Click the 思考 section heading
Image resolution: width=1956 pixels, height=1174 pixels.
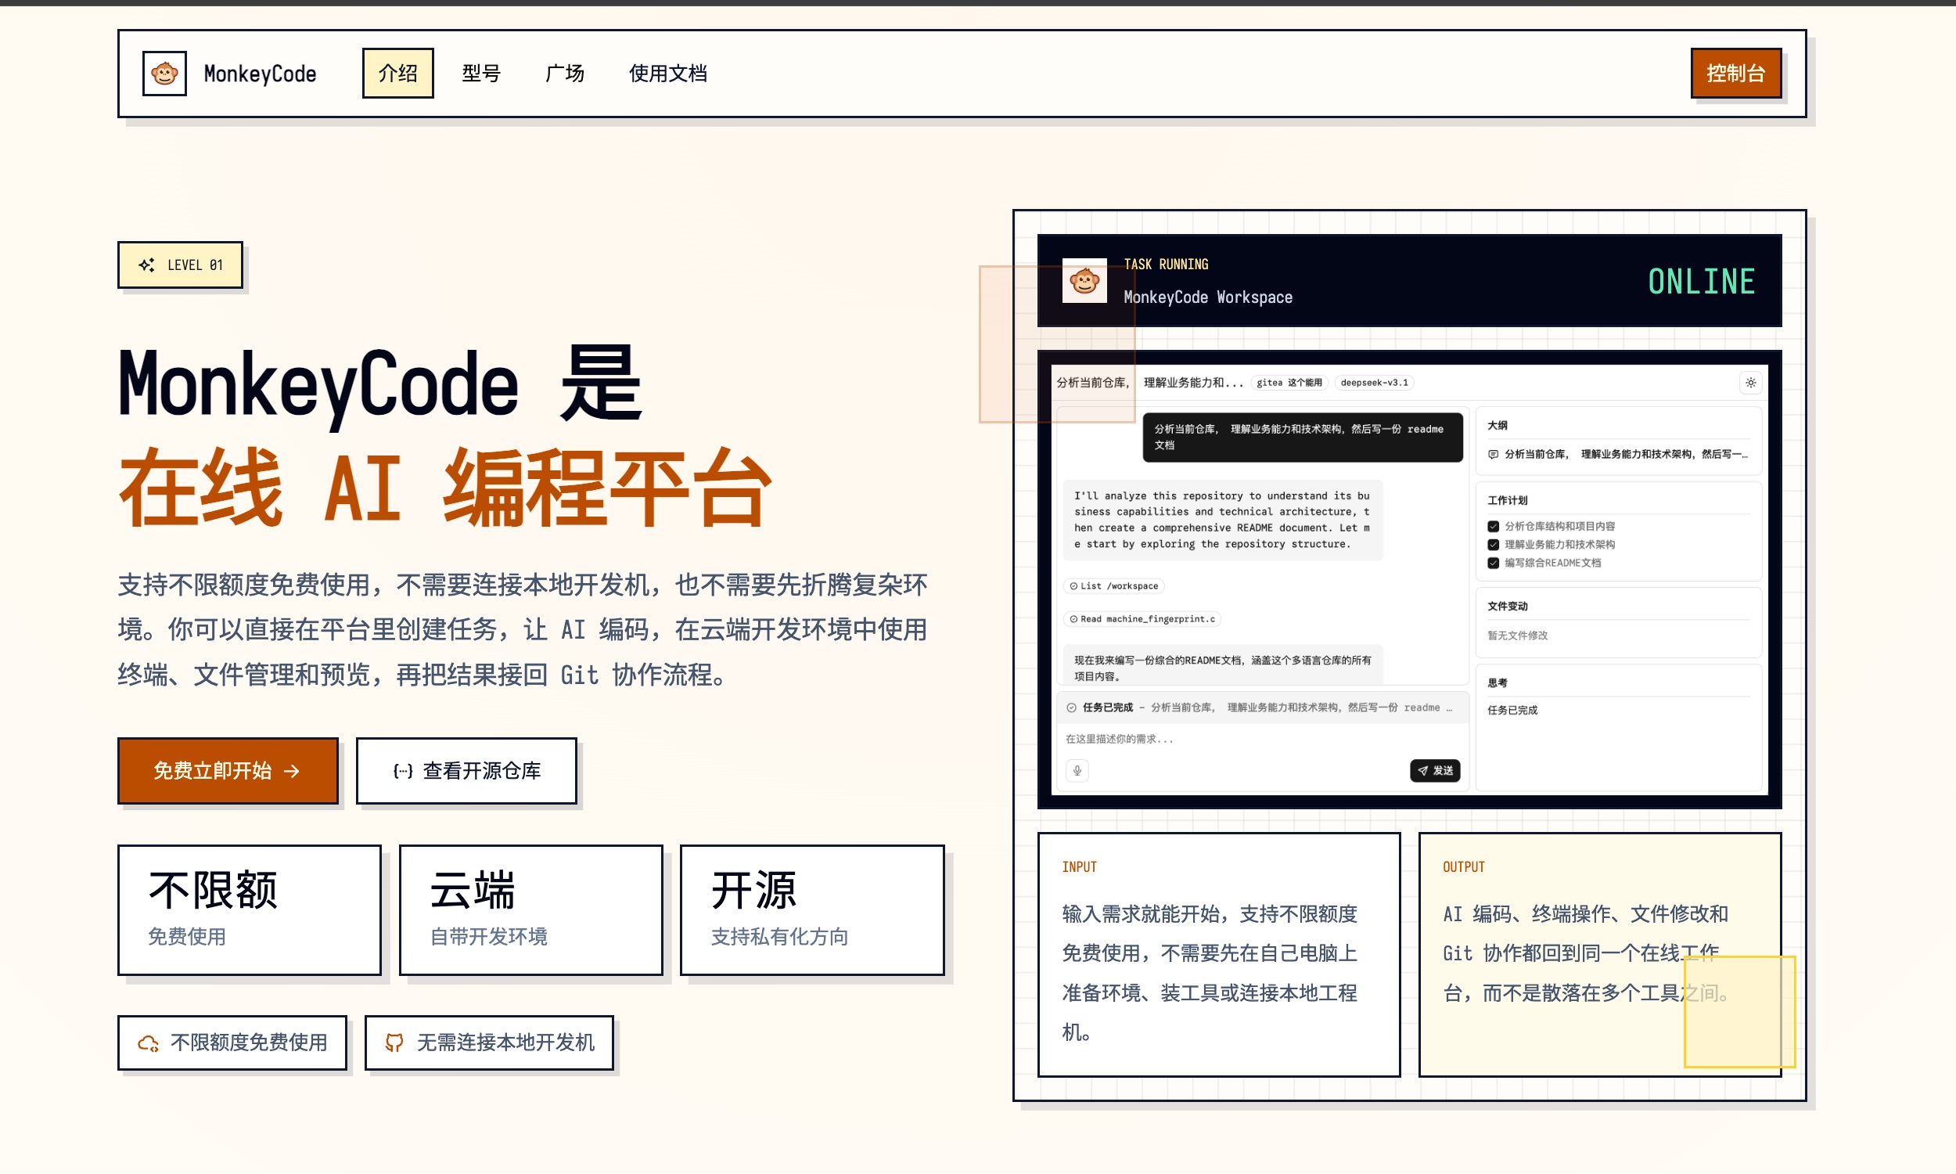pyautogui.click(x=1497, y=683)
